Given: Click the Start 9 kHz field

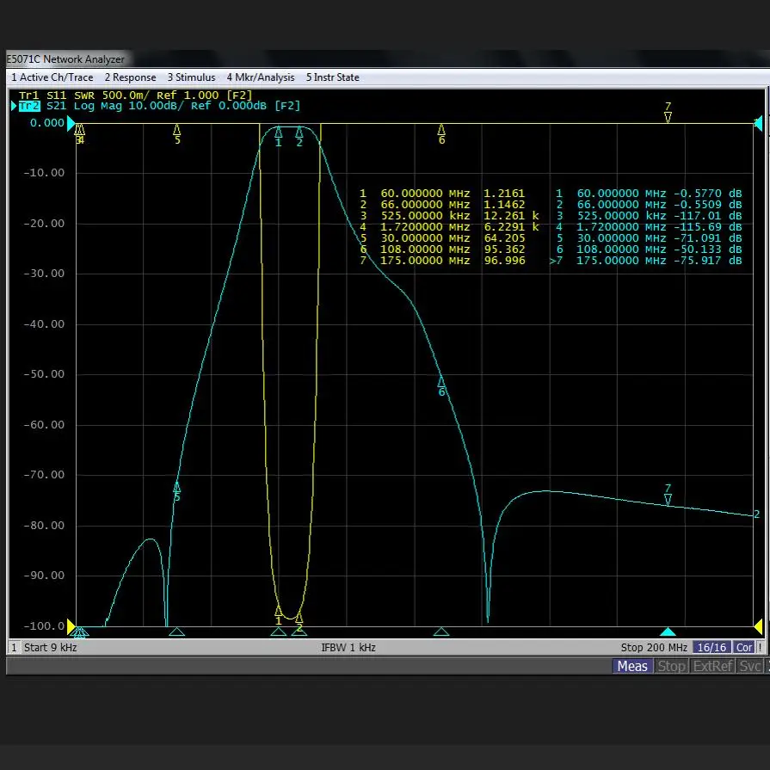Looking at the screenshot, I should 50,647.
